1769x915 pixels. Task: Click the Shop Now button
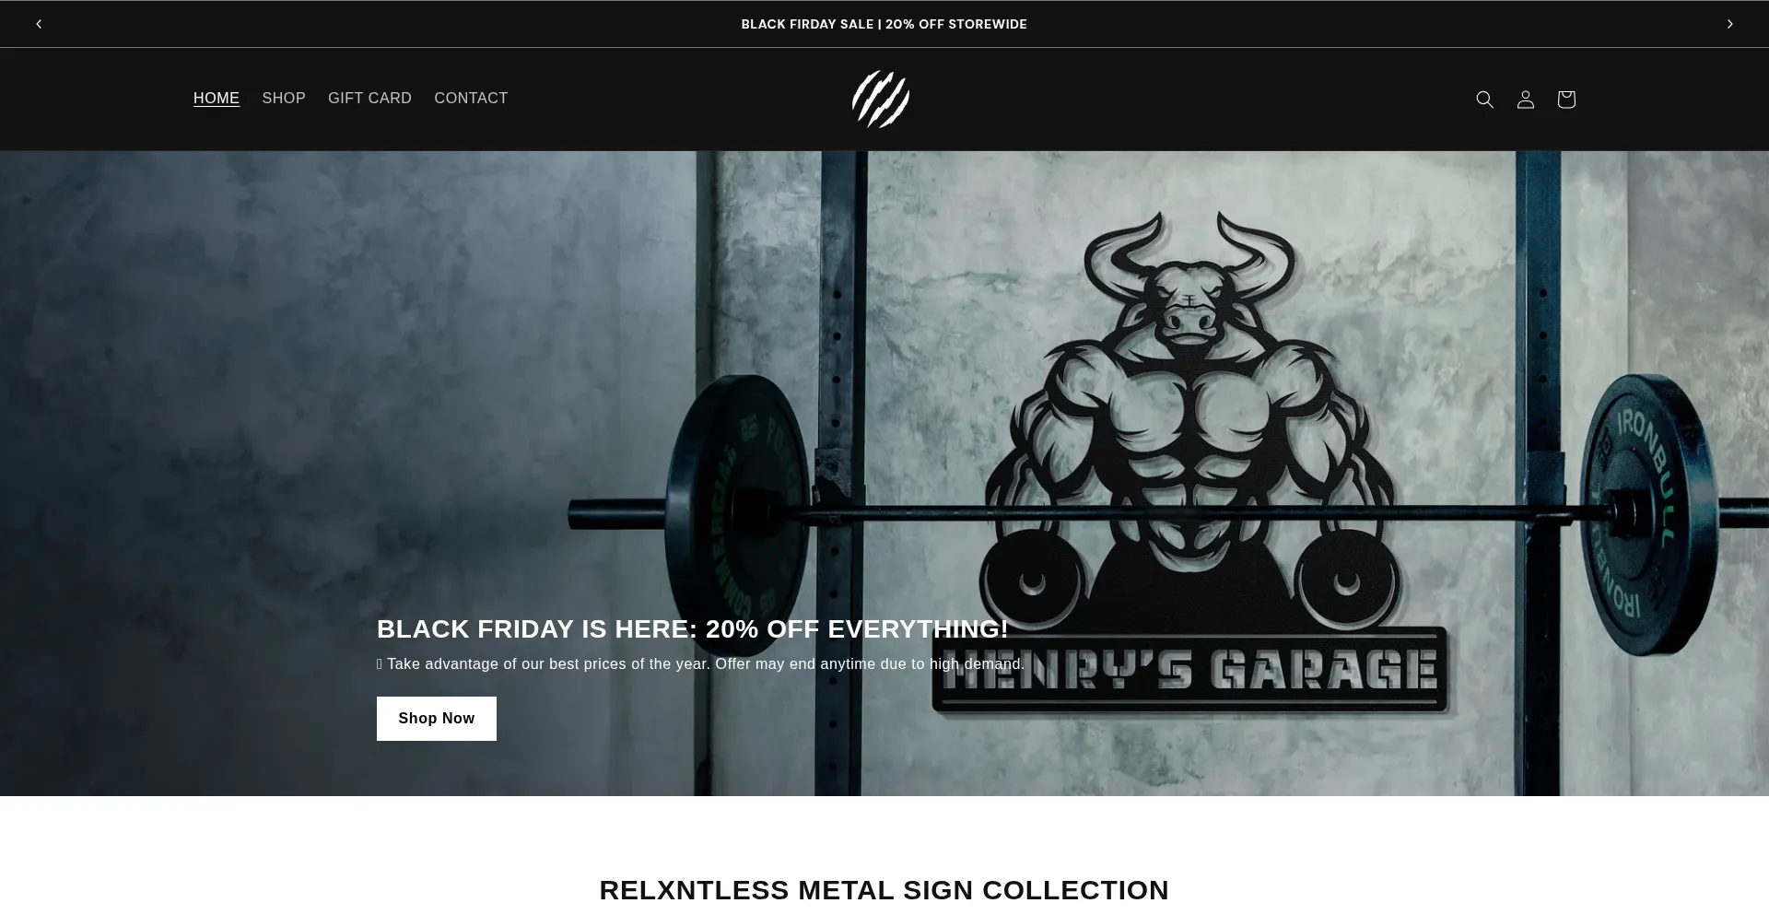437,719
